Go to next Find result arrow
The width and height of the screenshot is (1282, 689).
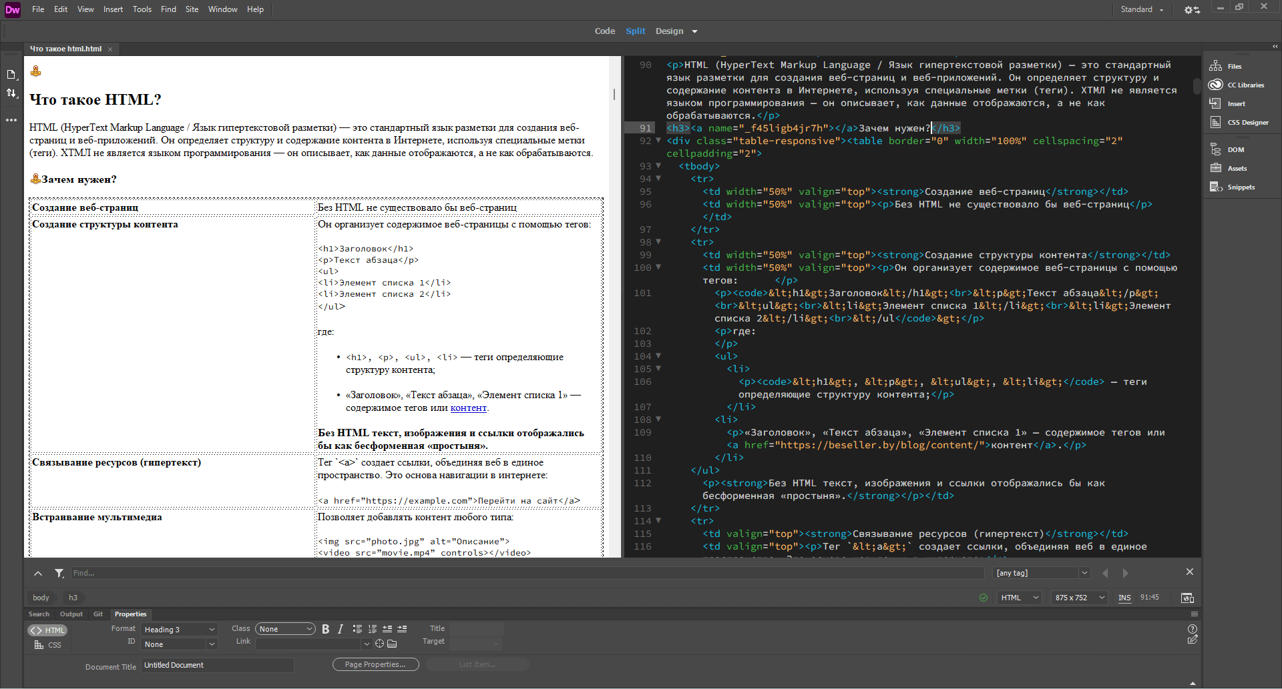[x=1126, y=573]
